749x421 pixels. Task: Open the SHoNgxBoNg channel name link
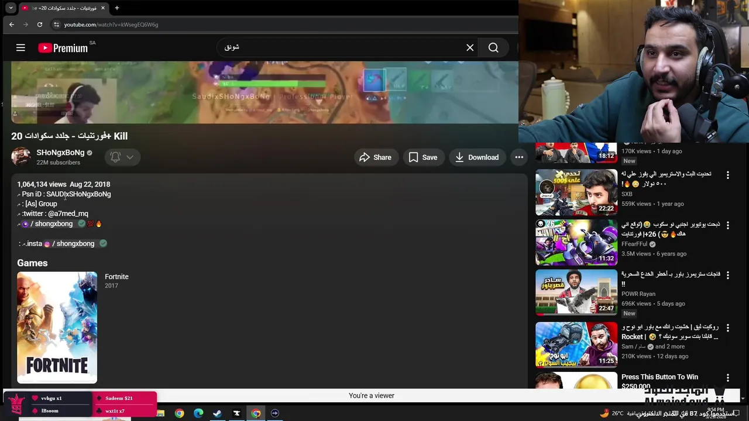pos(60,153)
